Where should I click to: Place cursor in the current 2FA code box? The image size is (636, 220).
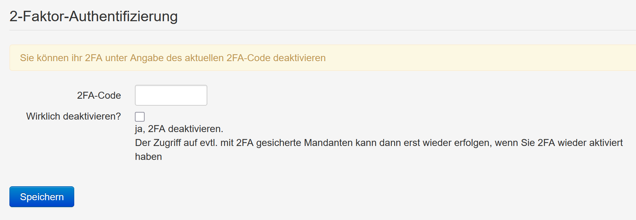[x=171, y=95]
